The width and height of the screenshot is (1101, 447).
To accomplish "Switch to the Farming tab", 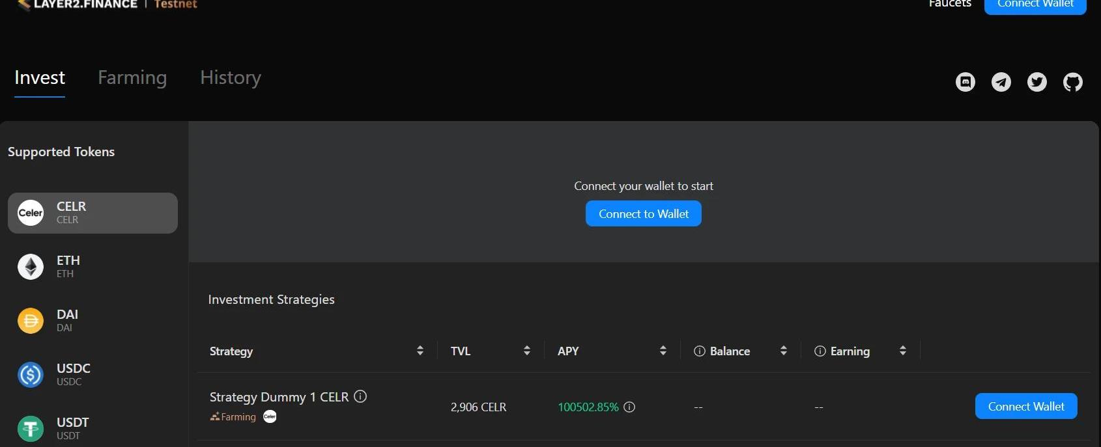I will 132,77.
